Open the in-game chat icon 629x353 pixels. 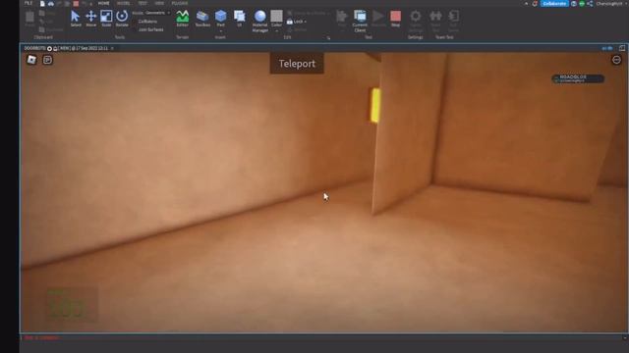[47, 60]
